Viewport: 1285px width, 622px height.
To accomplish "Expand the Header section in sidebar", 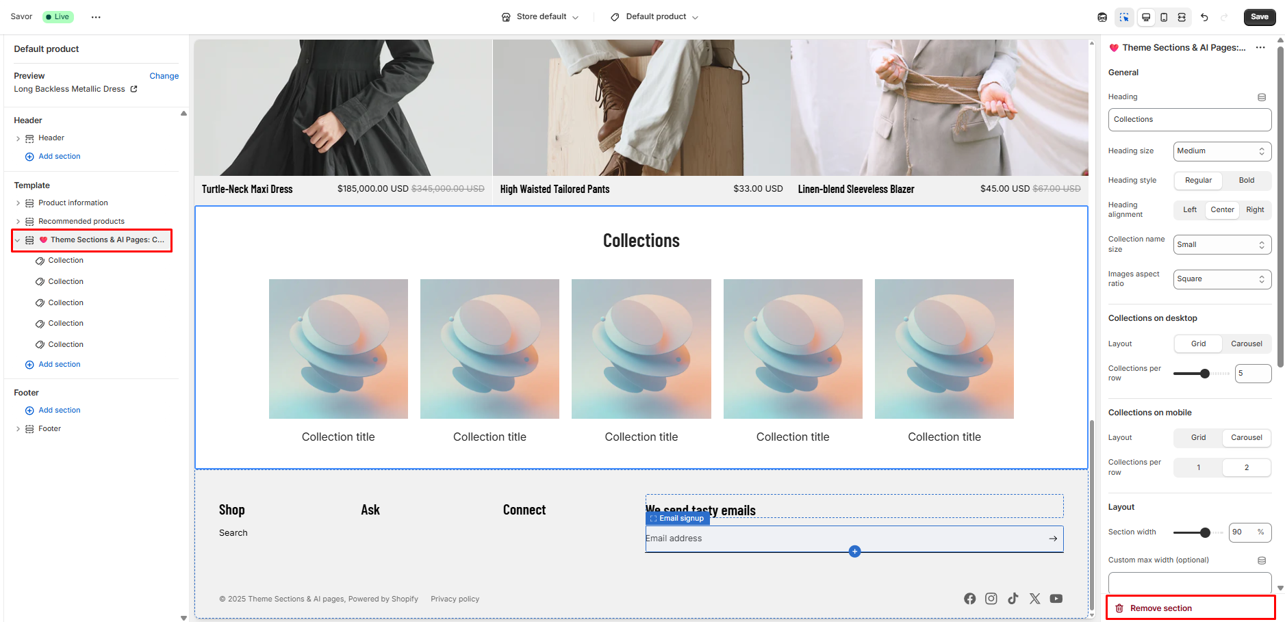I will (x=18, y=139).
